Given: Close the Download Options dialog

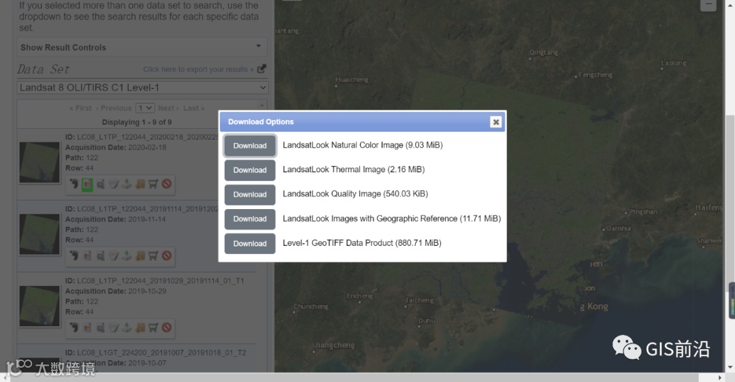Looking at the screenshot, I should coord(495,122).
